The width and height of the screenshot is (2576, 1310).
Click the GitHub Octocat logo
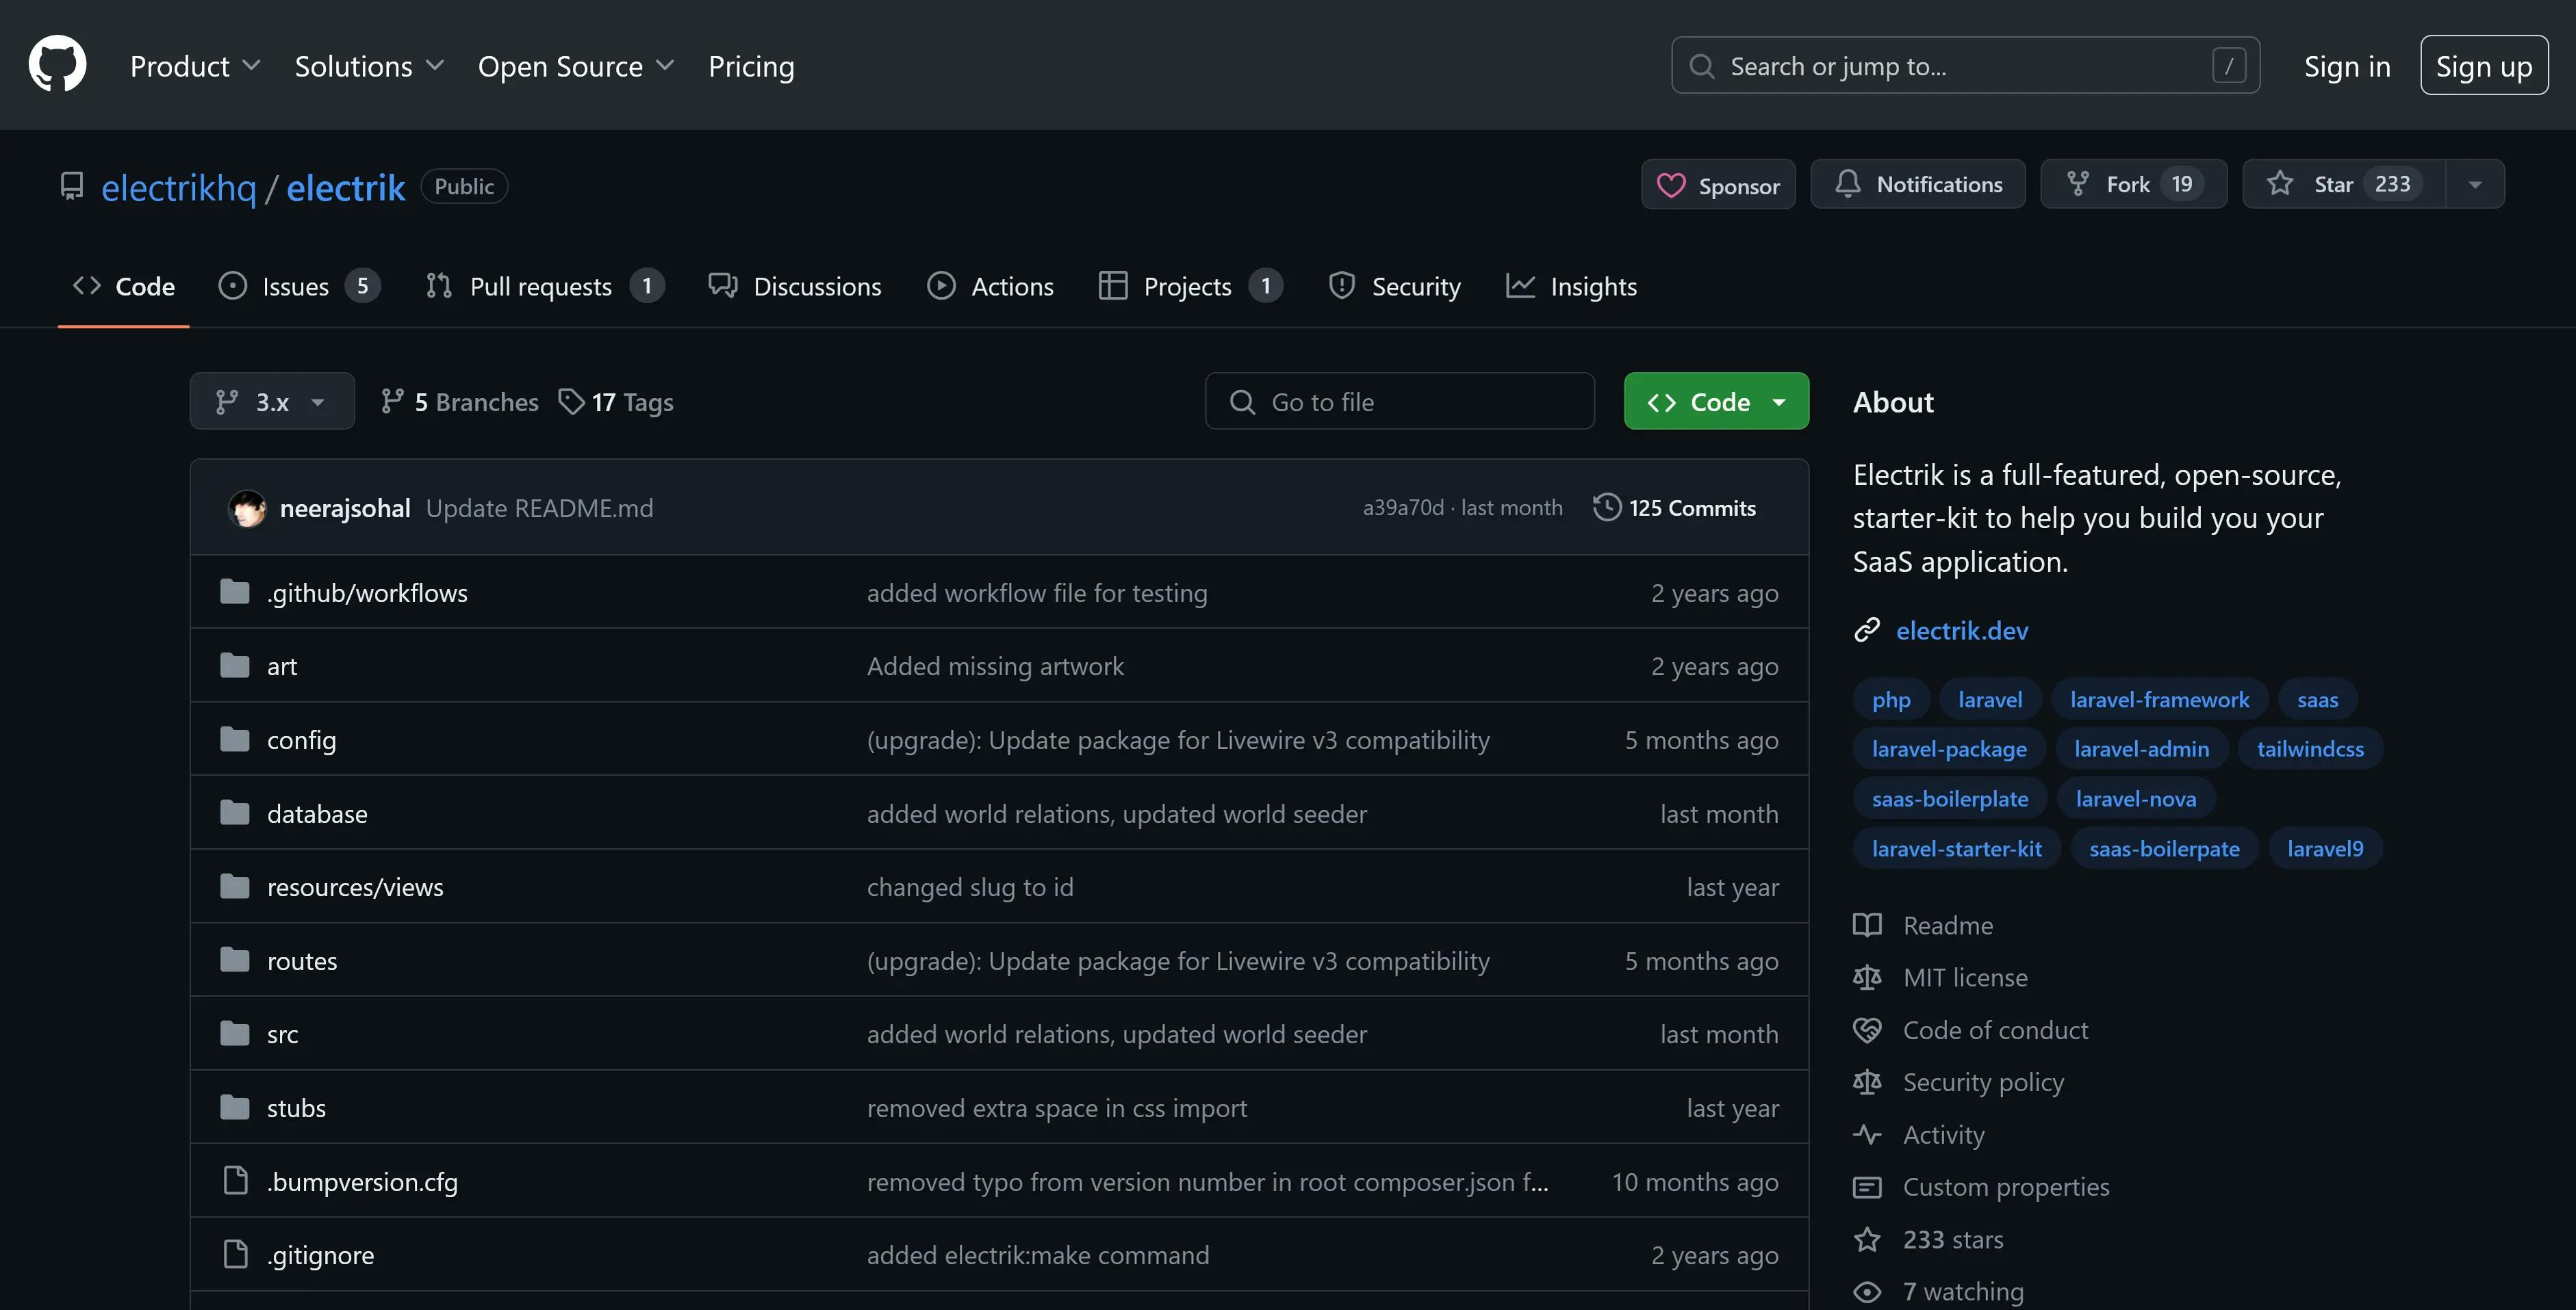57,65
